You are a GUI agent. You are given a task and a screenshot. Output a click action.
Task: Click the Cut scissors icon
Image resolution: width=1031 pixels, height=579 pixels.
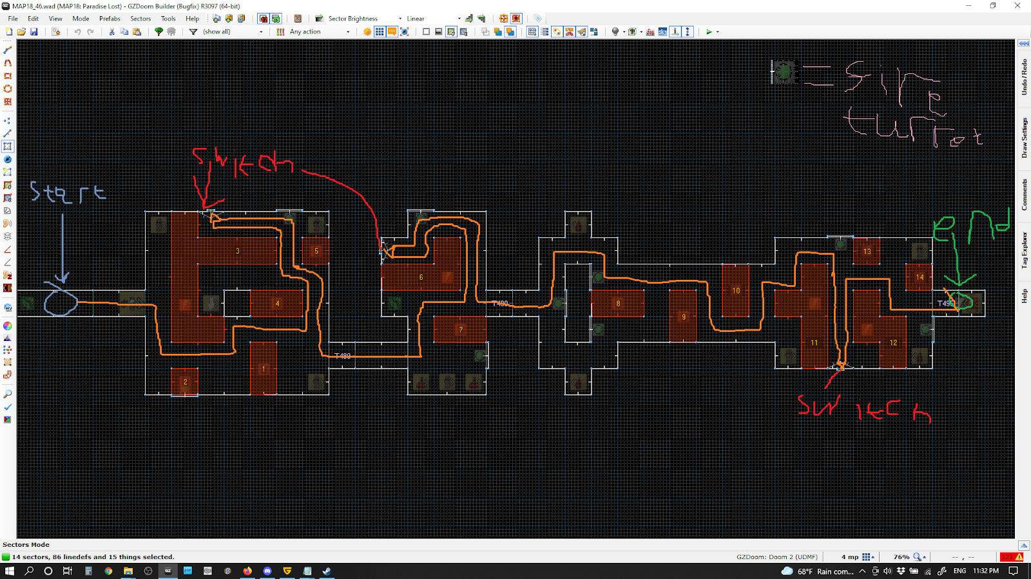tap(111, 32)
